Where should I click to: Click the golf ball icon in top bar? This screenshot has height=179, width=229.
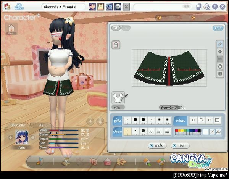(118, 7)
